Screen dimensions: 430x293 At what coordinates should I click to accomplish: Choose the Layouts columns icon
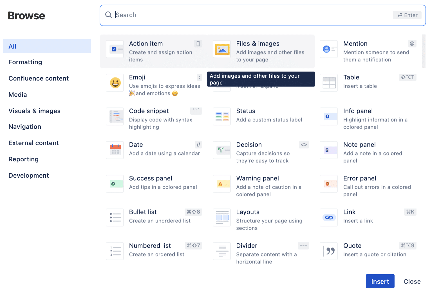tap(222, 218)
